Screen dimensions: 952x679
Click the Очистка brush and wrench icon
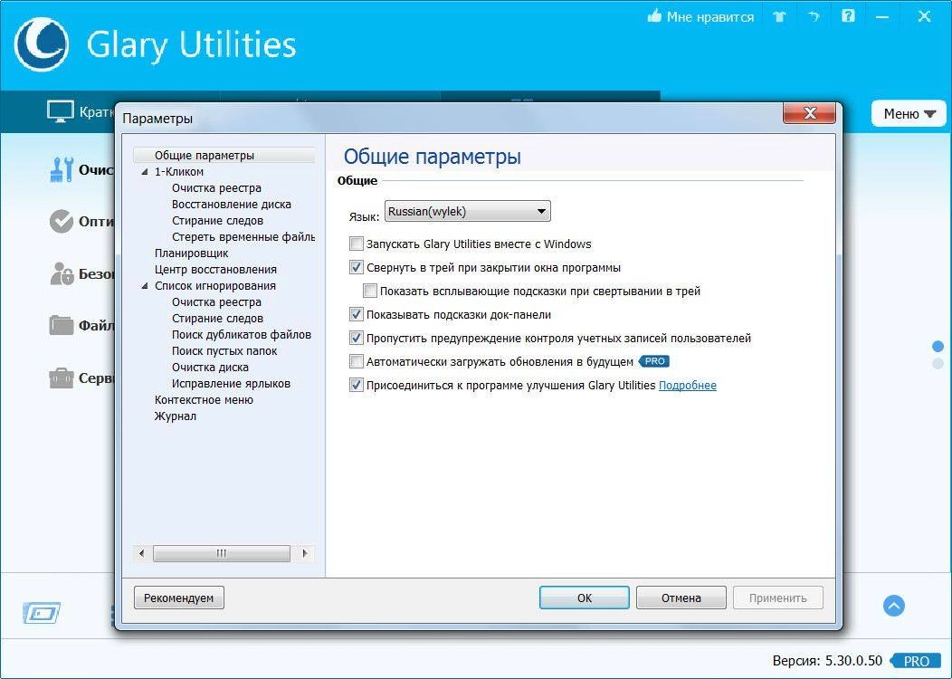pos(62,169)
